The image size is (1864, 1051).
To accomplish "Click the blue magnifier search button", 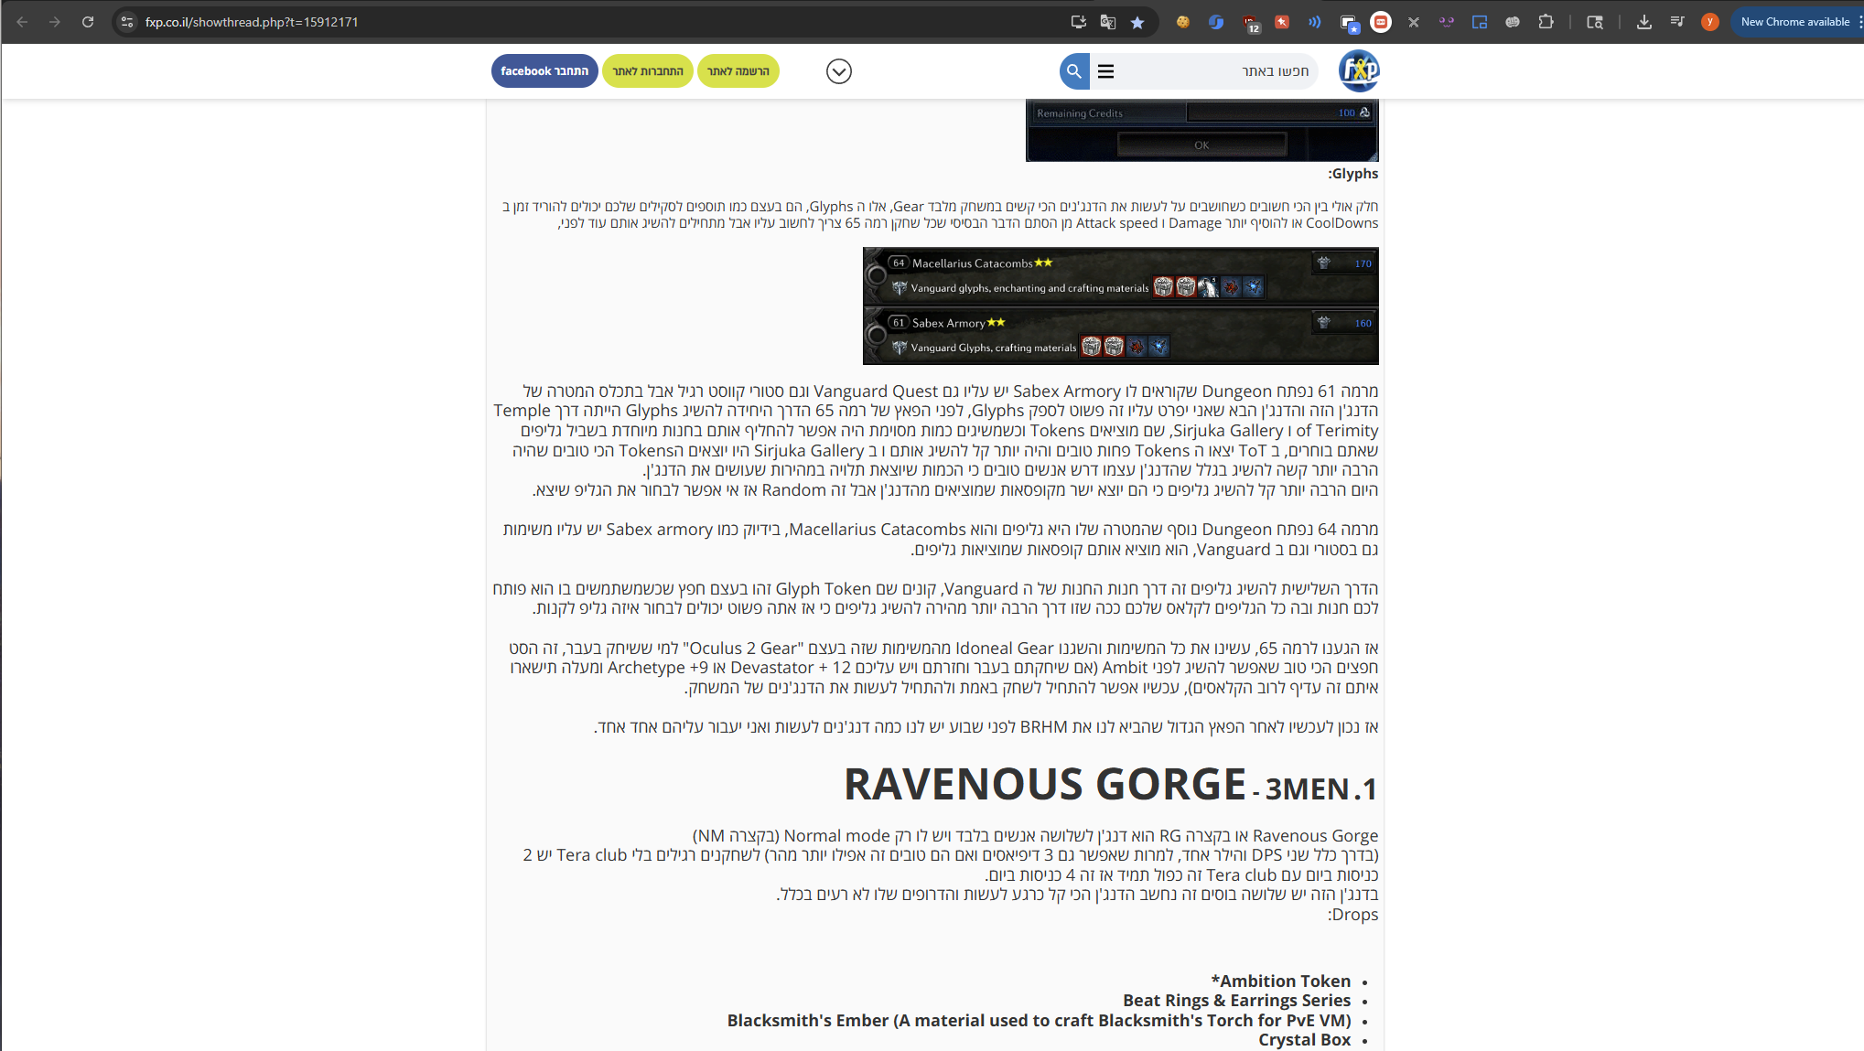I will [1074, 70].
